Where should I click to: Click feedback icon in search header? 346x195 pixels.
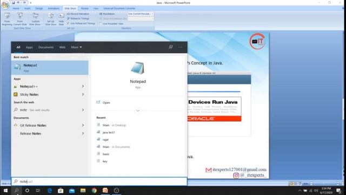coord(171,47)
